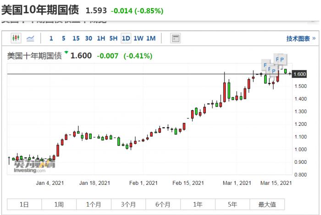Choose the 5-minute interval
The height and width of the screenshot is (215, 321).
[63, 38]
